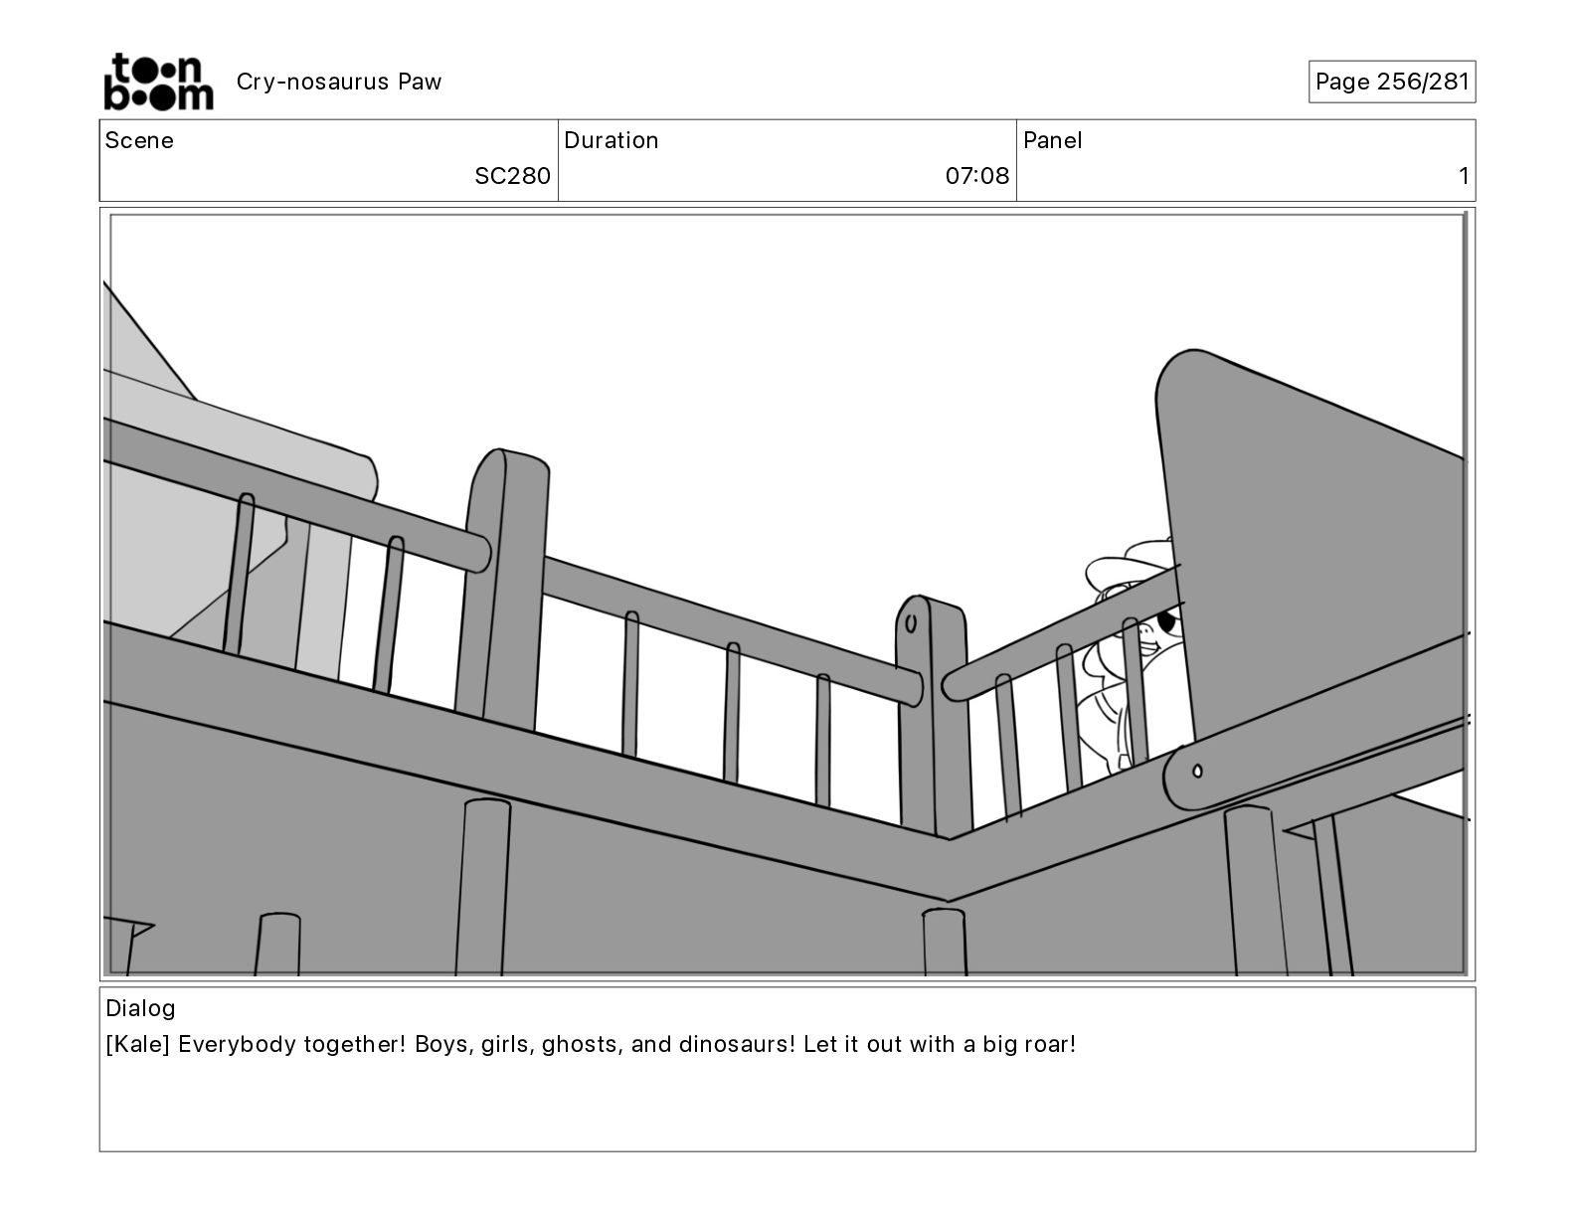Click the "Panel" header label
1575x1217 pixels.
(x=1053, y=140)
